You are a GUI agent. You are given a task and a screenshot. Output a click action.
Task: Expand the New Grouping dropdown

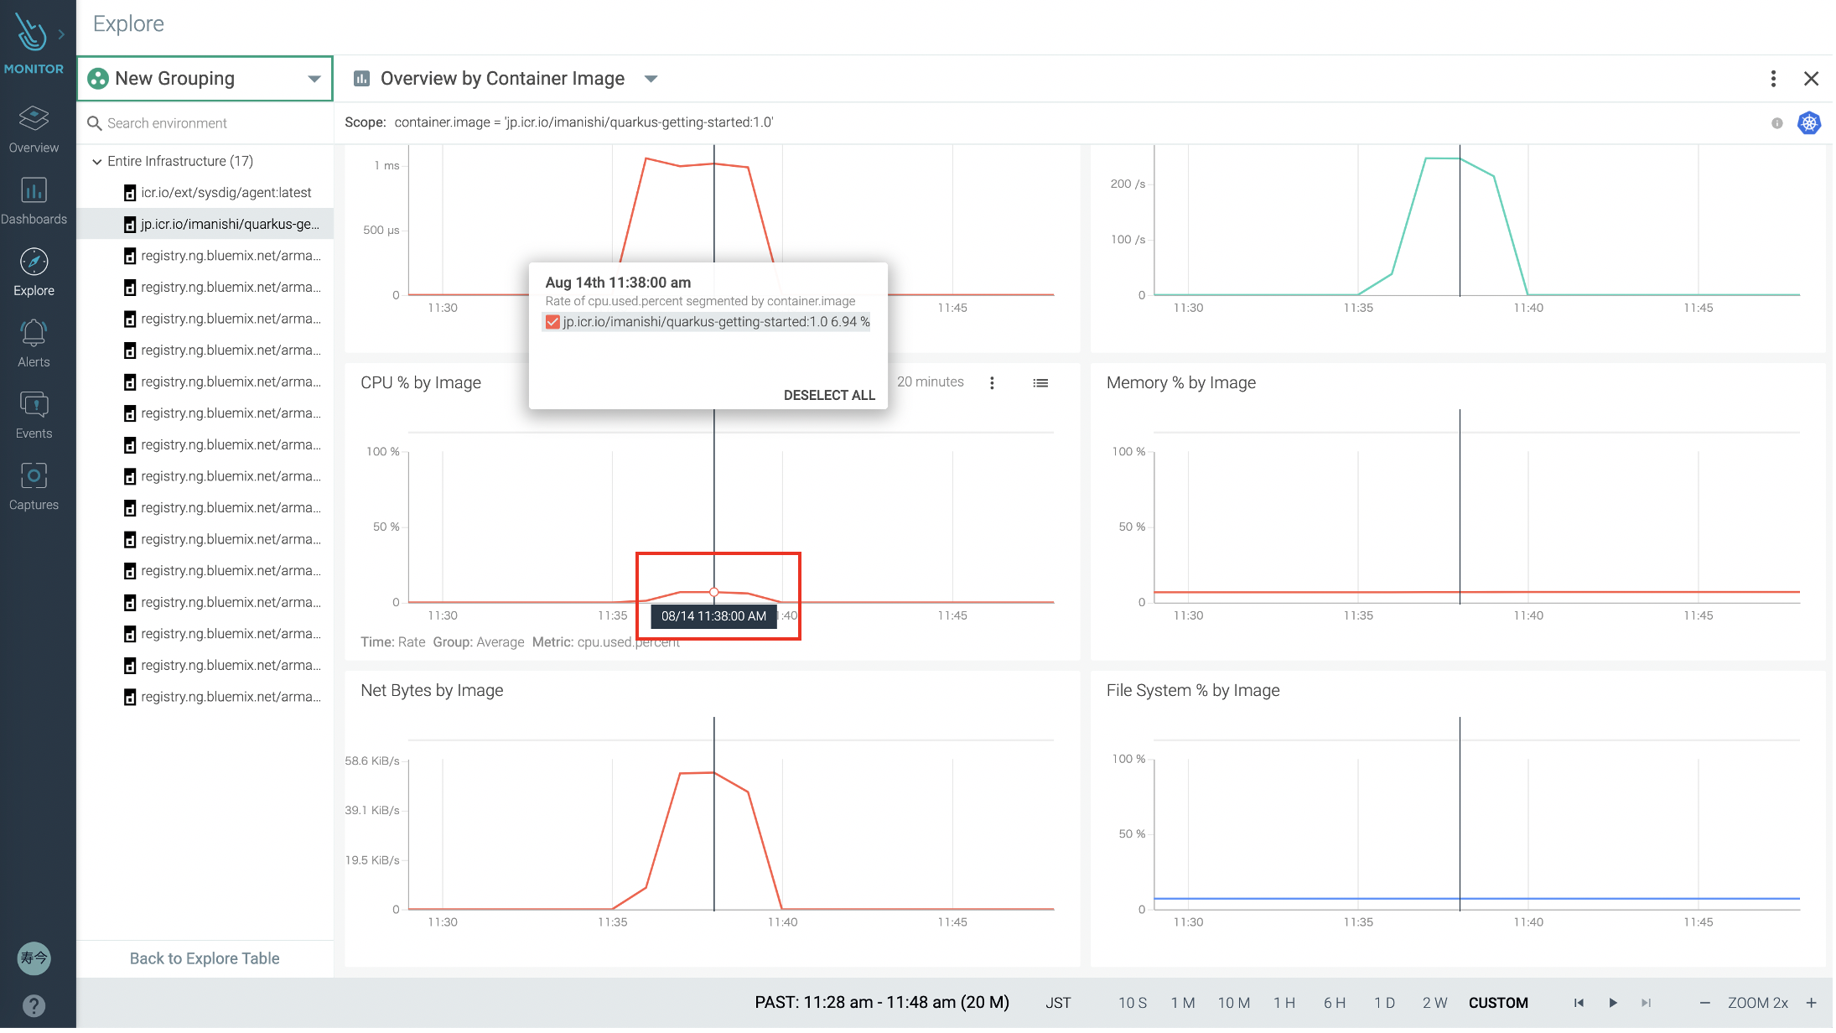pyautogui.click(x=314, y=79)
